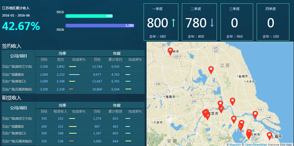Click the 4,763 cumulative signed cell

(115, 75)
